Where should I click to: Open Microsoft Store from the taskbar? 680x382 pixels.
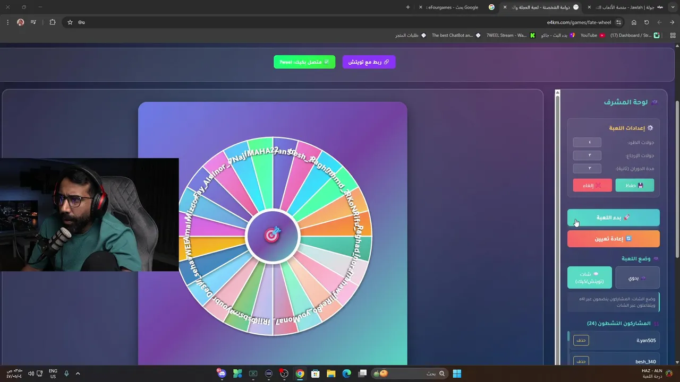(x=316, y=374)
